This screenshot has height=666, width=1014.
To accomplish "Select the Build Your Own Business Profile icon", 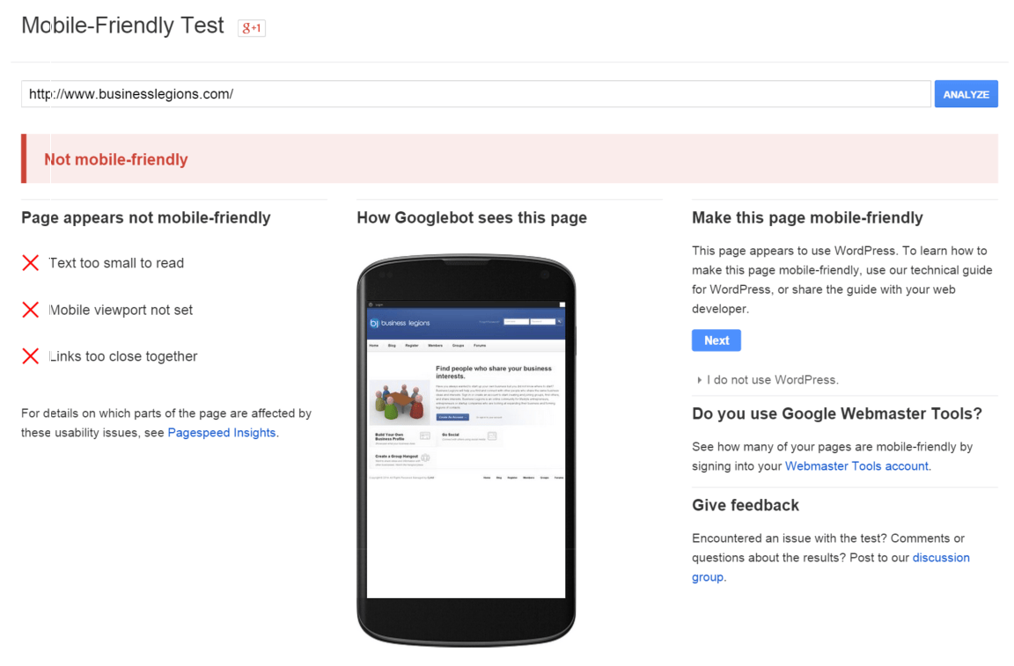I will (x=424, y=435).
